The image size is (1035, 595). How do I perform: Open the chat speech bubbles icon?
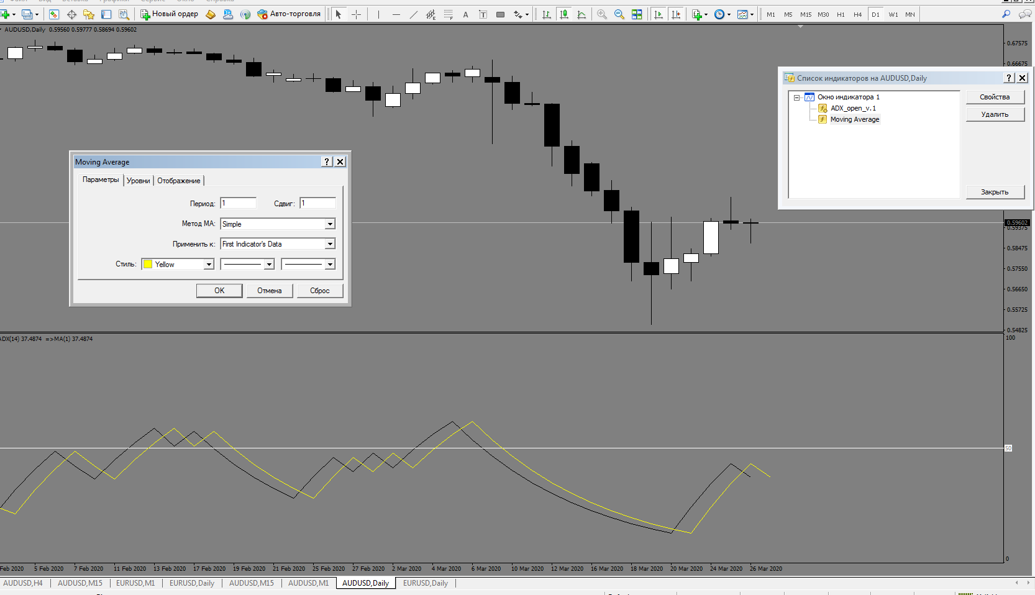click(x=1025, y=14)
